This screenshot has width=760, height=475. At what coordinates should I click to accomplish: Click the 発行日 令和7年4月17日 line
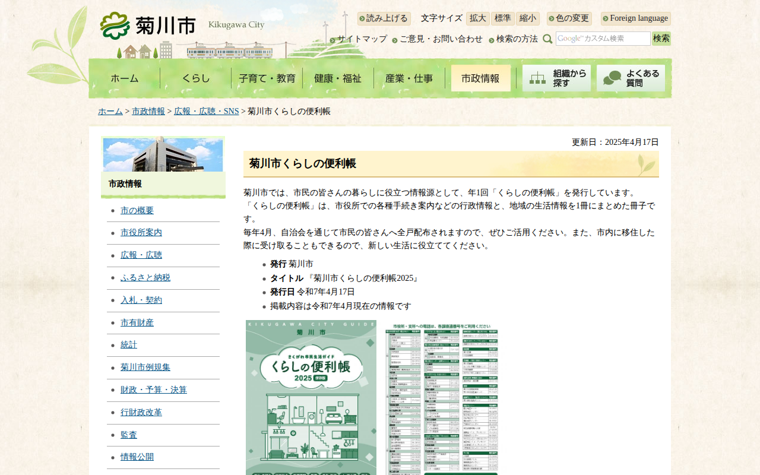(312, 292)
